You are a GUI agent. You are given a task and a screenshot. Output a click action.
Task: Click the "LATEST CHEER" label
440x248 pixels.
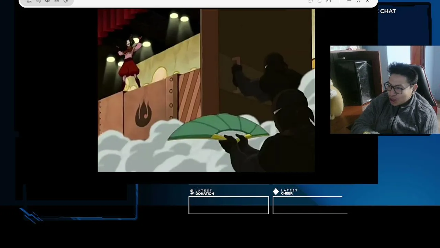coord(289,192)
